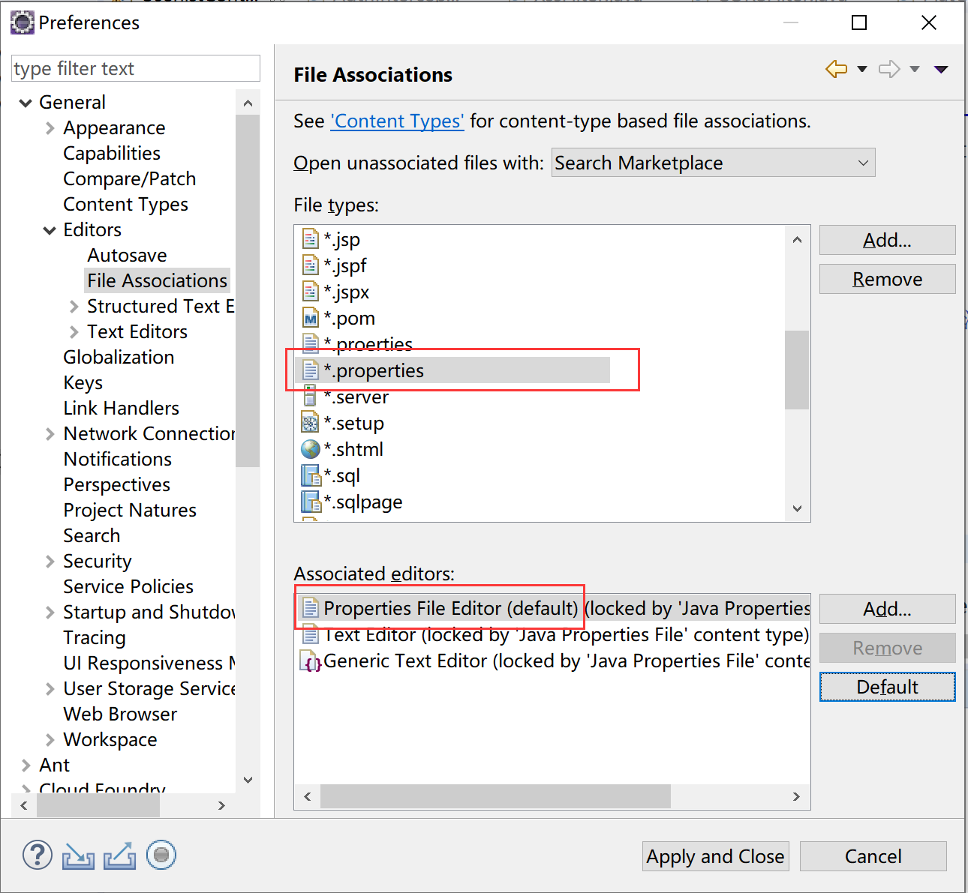Expand the Security tree node
The width and height of the screenshot is (968, 893).
click(x=50, y=562)
